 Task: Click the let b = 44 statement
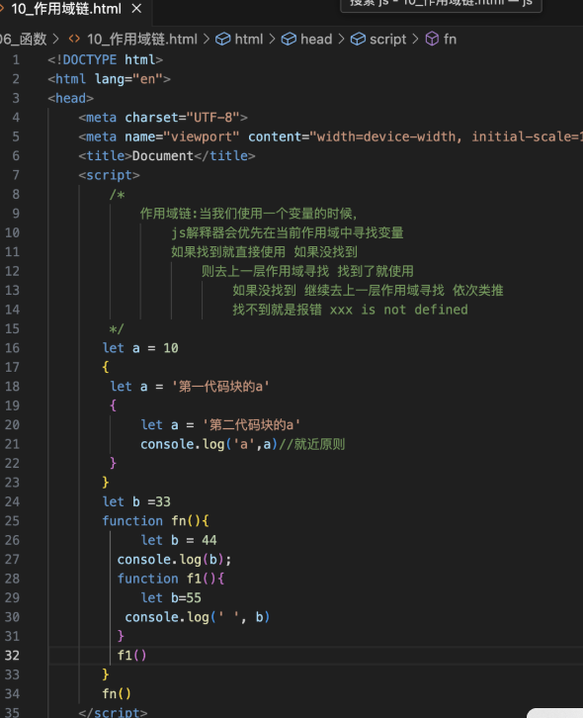(x=179, y=540)
